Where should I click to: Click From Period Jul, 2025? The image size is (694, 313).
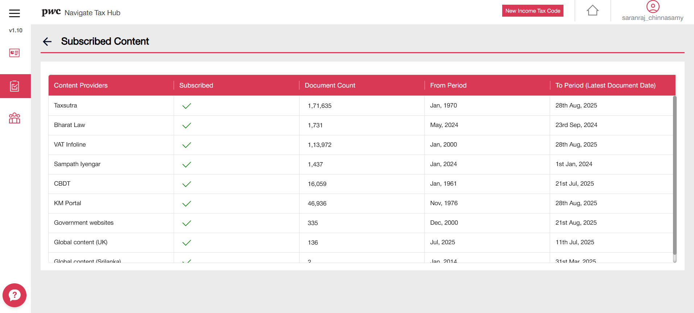443,242
